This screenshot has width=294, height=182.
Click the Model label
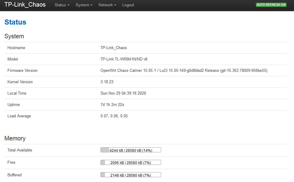[13, 59]
